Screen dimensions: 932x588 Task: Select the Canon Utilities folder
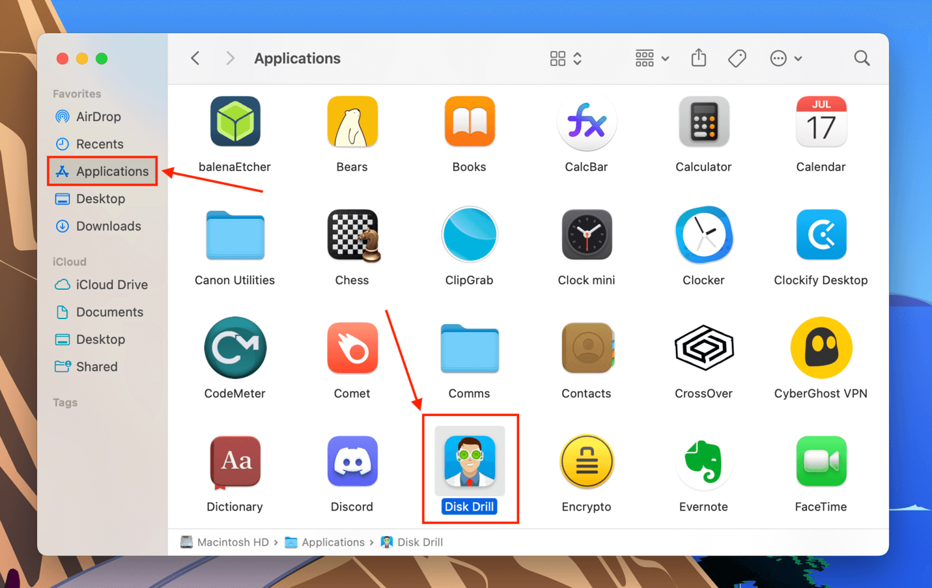235,235
